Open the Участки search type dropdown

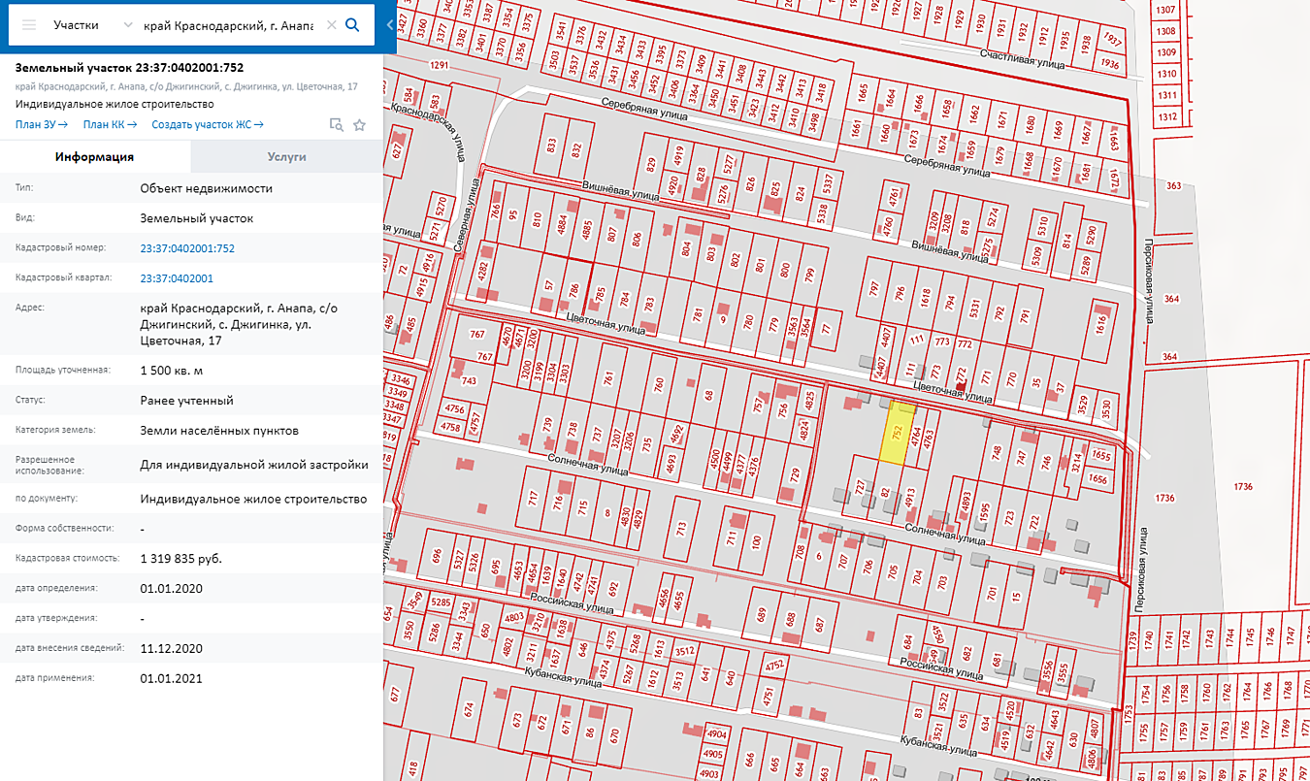tap(92, 24)
